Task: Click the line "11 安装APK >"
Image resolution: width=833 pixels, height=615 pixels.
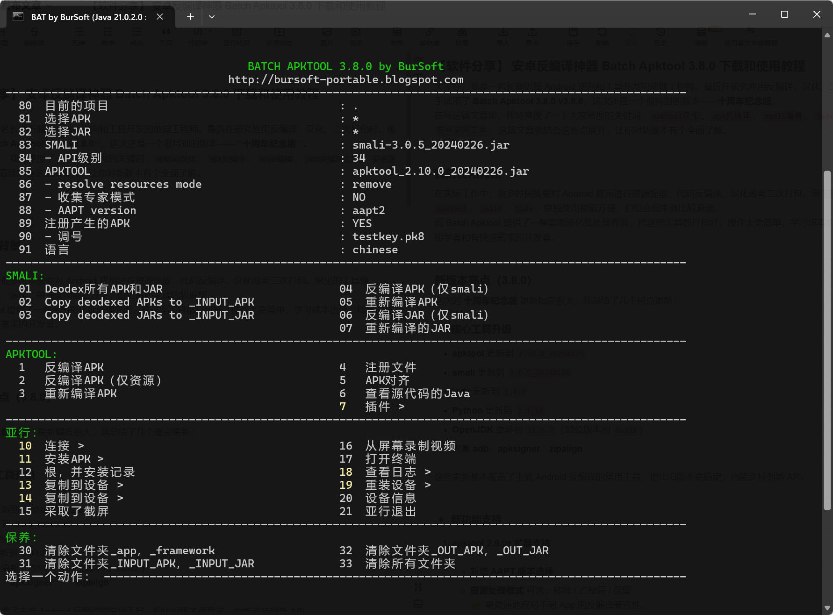Action: [61, 459]
